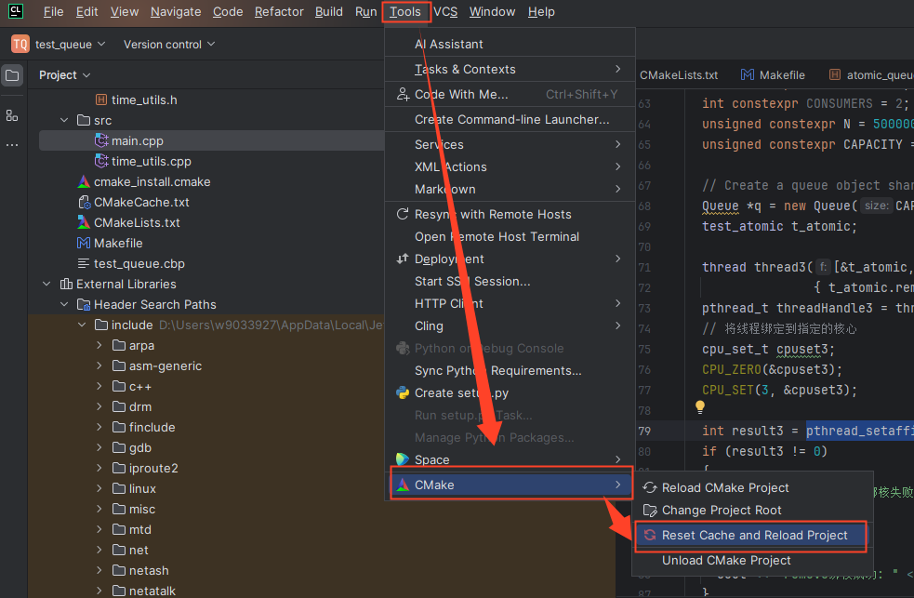
Task: Click the more tool windows ellipsis
Action: (12, 144)
